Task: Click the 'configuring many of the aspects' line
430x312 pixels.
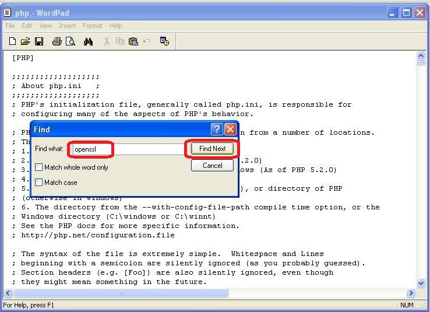Action: [132, 114]
